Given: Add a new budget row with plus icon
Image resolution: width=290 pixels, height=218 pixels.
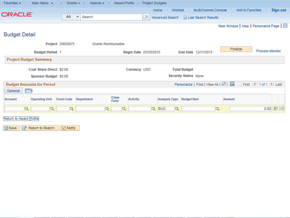Looking at the screenshot, I should [275, 108].
